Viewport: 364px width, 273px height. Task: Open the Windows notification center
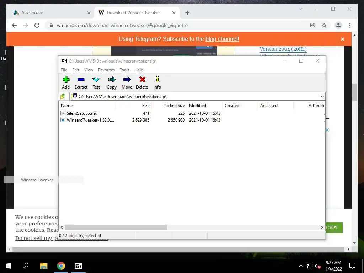tap(352, 266)
